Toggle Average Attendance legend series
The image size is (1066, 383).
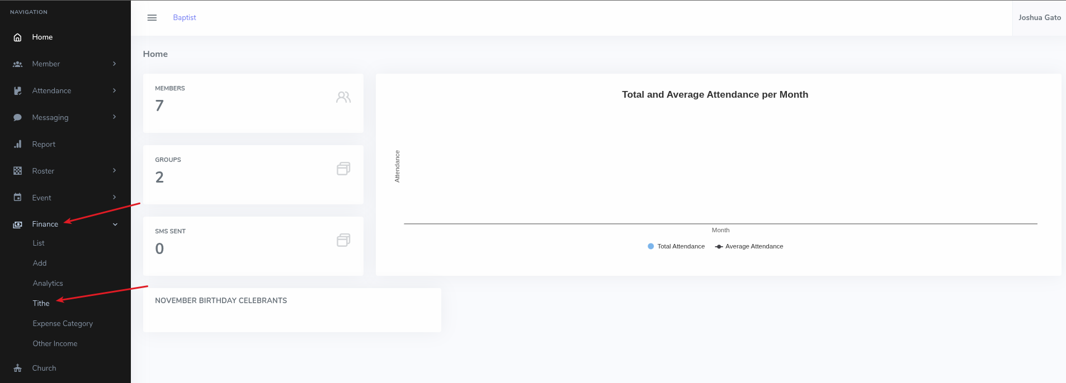pyautogui.click(x=749, y=246)
